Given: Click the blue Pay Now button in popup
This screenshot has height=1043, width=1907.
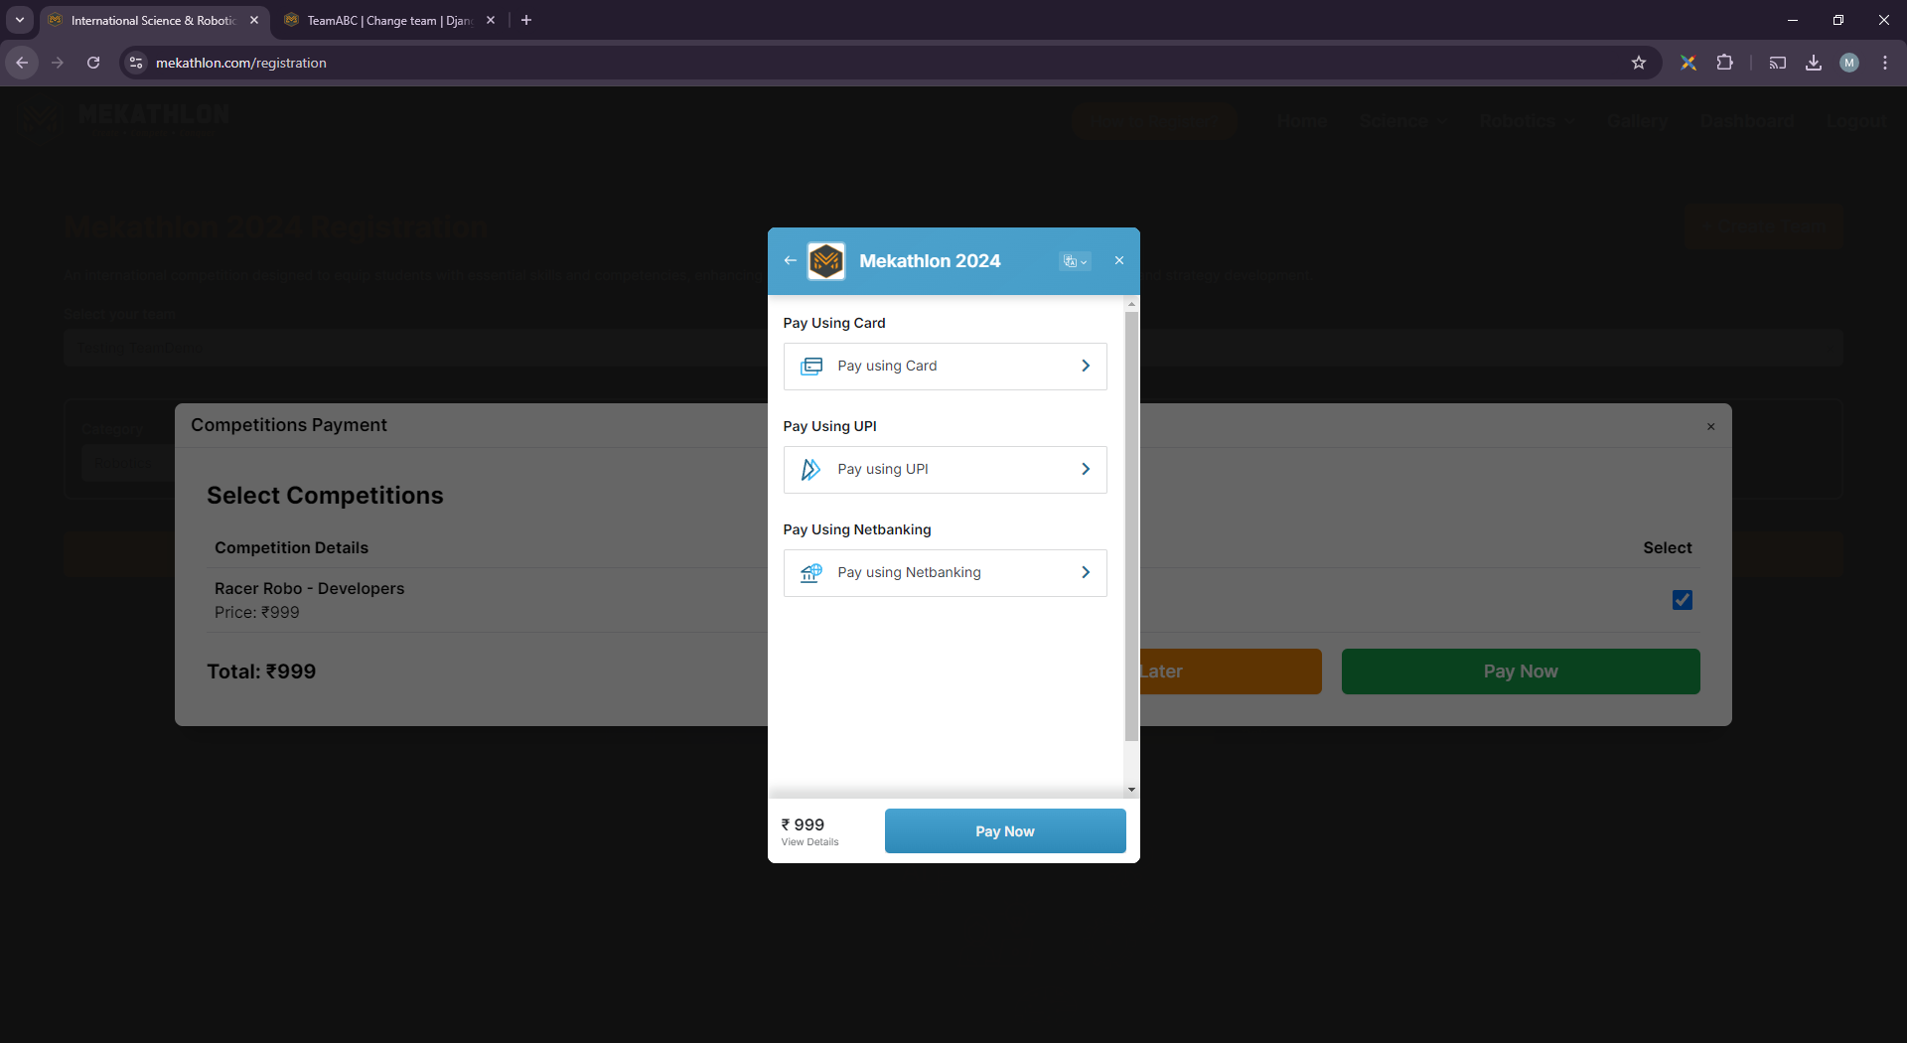Looking at the screenshot, I should click(x=1005, y=831).
